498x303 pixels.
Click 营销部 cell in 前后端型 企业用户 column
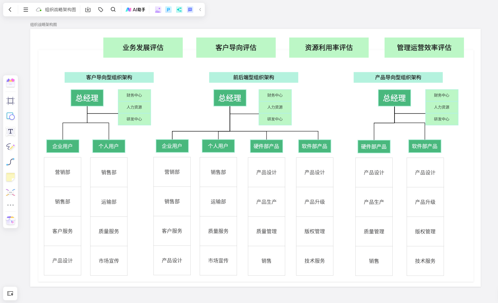172,172
